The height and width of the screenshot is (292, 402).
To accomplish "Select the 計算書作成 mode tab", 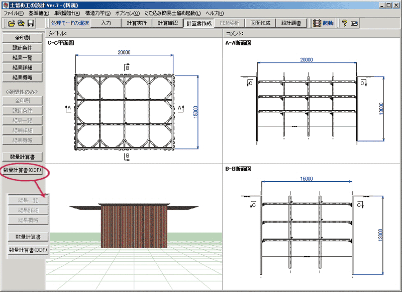I will click(x=198, y=23).
